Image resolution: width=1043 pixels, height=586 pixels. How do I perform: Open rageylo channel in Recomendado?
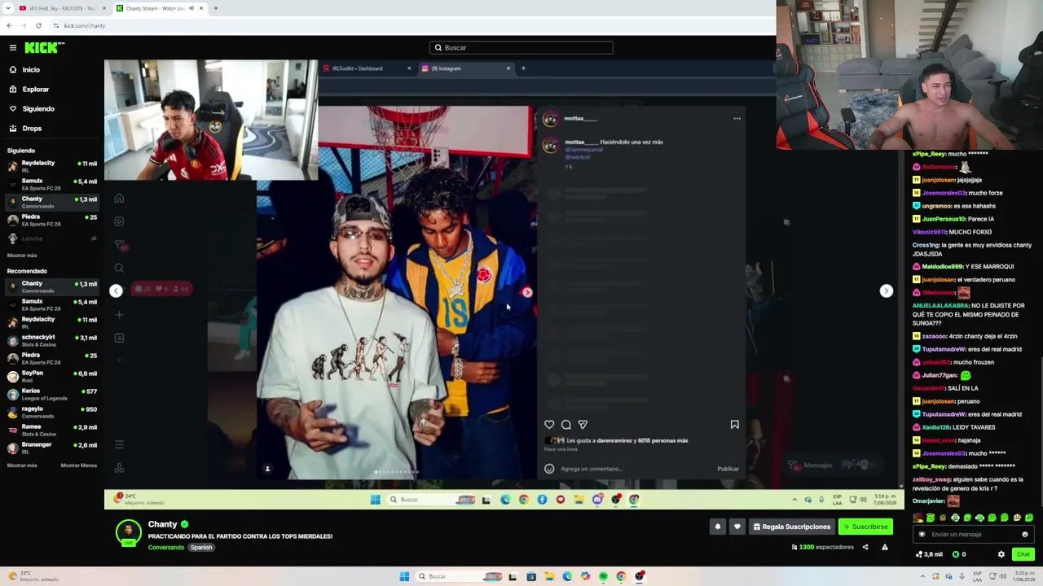[x=52, y=413]
